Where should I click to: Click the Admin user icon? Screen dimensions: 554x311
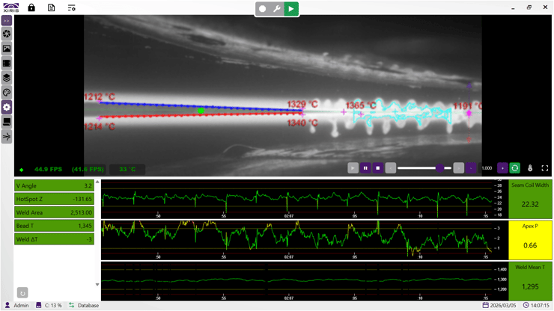7,305
